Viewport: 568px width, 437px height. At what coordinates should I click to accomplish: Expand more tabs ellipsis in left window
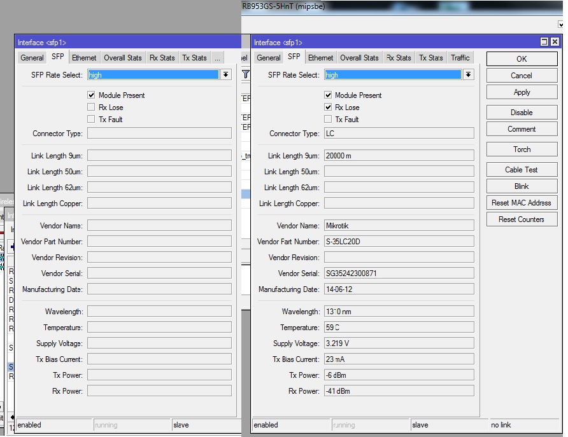[x=217, y=58]
